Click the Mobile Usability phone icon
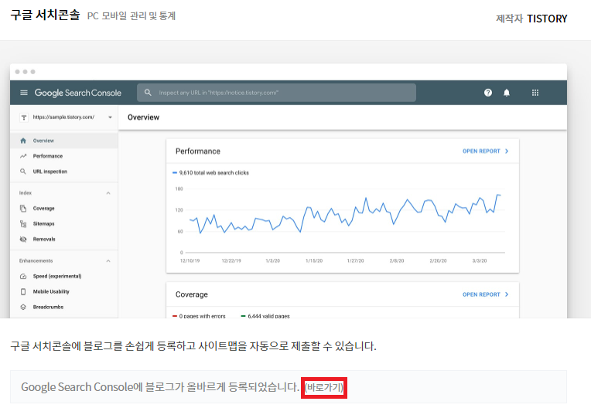 [23, 291]
